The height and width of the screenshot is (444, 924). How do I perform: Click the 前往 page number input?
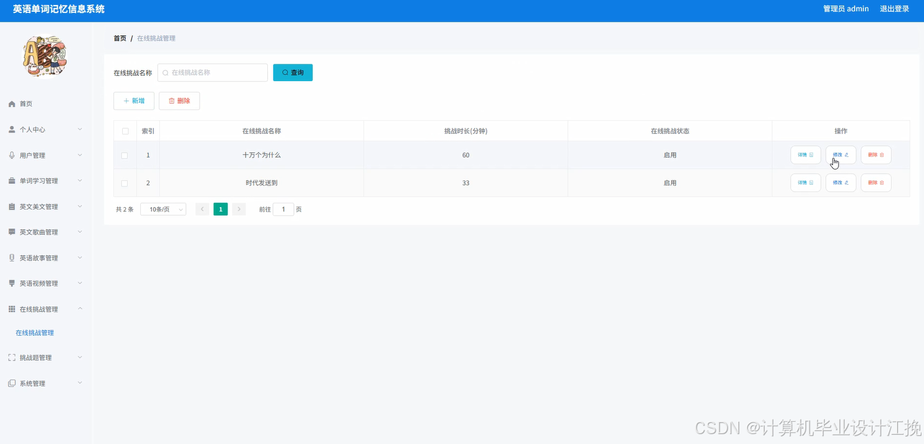point(283,210)
